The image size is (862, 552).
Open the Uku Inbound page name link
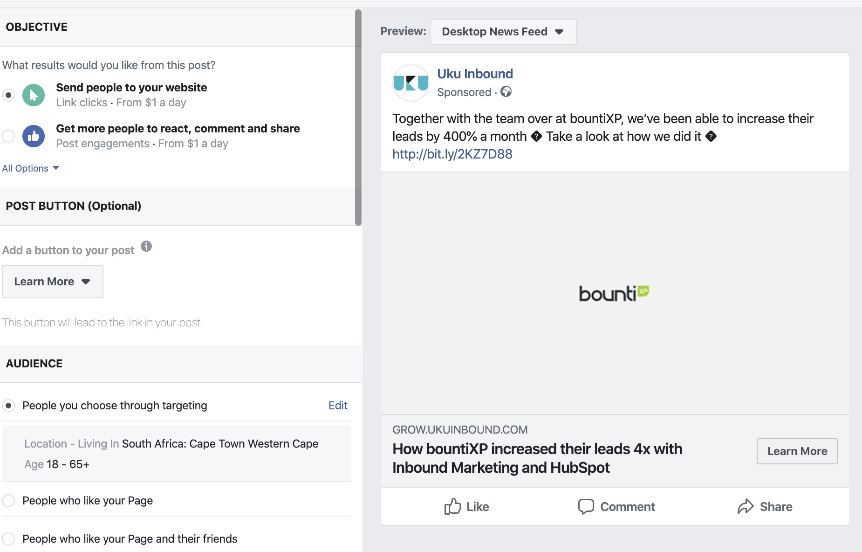click(475, 74)
